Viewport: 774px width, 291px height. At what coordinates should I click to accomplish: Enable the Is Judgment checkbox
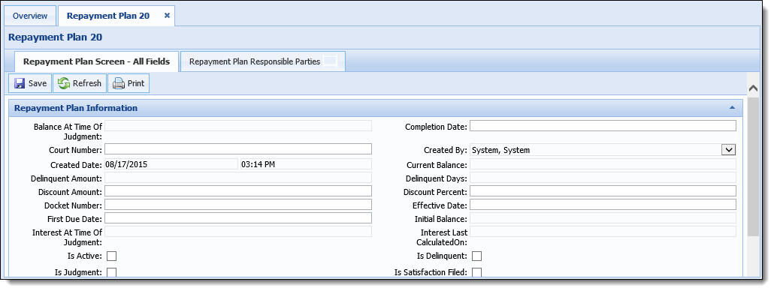coord(111,272)
